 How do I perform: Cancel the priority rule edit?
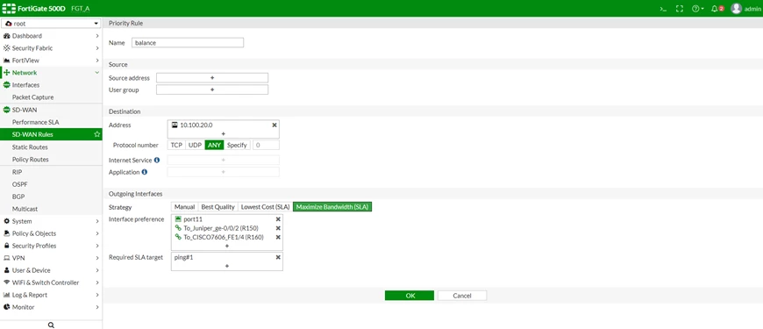click(462, 296)
